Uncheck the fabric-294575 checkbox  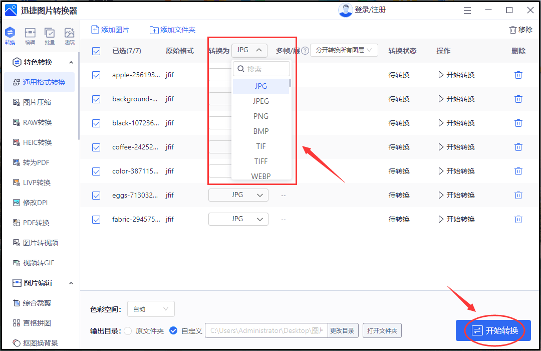point(96,220)
